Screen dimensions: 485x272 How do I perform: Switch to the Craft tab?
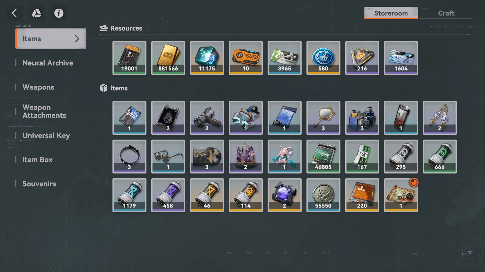(446, 13)
